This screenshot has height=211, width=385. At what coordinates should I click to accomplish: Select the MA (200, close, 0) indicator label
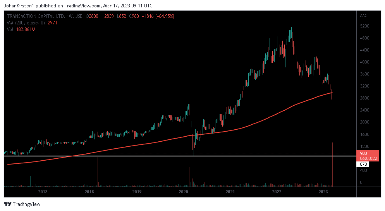[x=26, y=23]
